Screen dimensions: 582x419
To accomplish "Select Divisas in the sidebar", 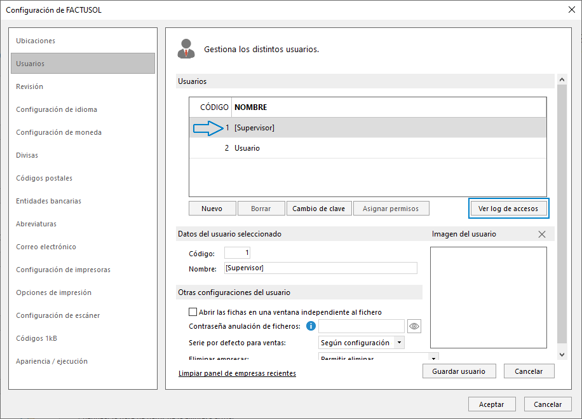I will [83, 155].
